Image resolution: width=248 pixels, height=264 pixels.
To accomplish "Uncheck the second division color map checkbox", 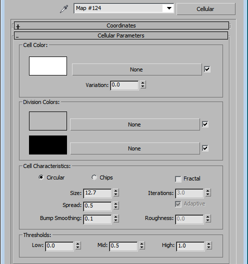I will (x=205, y=148).
